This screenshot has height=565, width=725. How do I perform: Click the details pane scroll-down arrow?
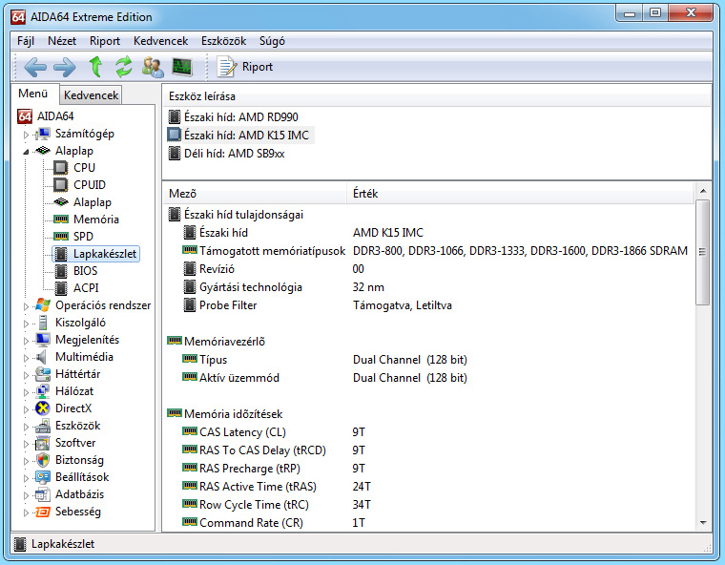click(x=703, y=522)
